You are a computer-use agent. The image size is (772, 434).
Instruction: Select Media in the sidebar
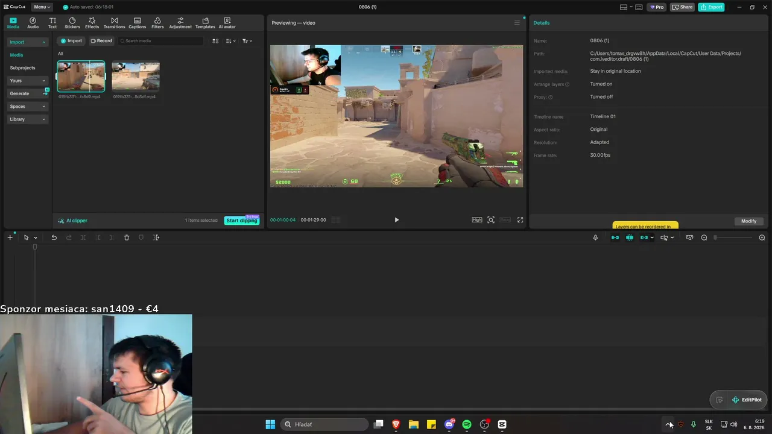pyautogui.click(x=16, y=55)
